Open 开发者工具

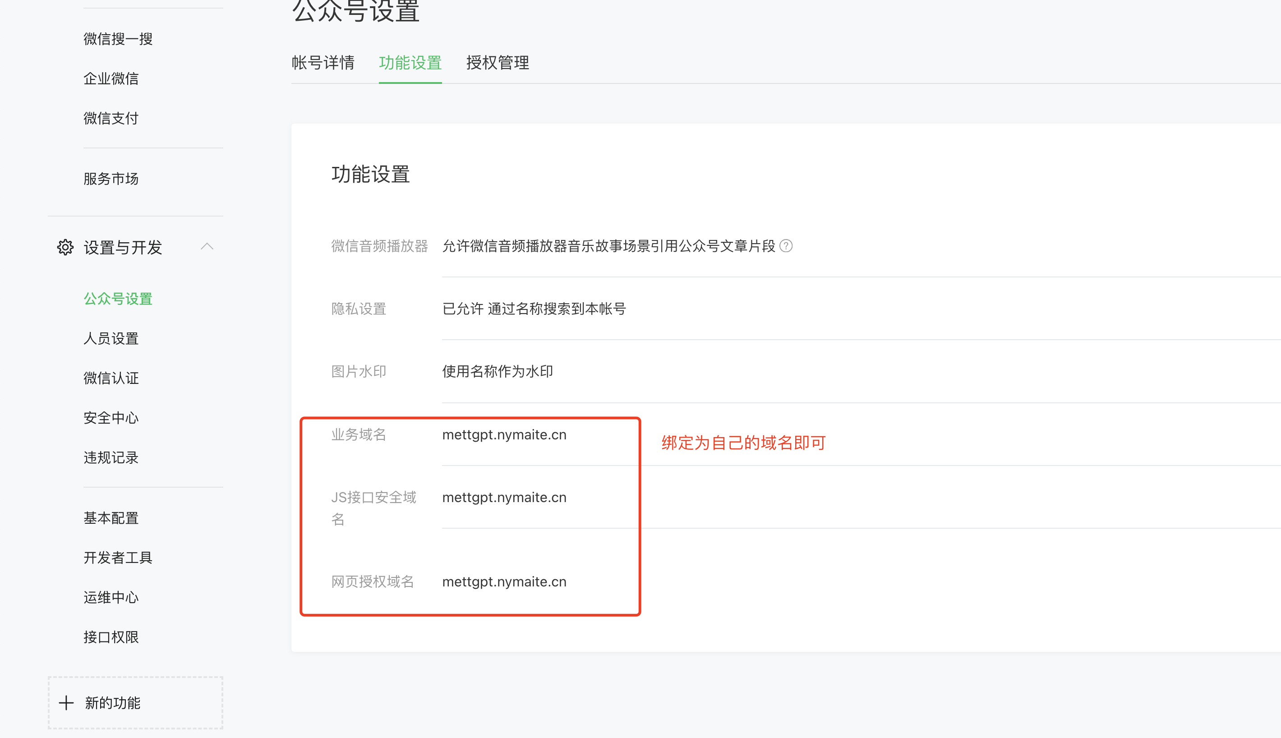tap(118, 557)
